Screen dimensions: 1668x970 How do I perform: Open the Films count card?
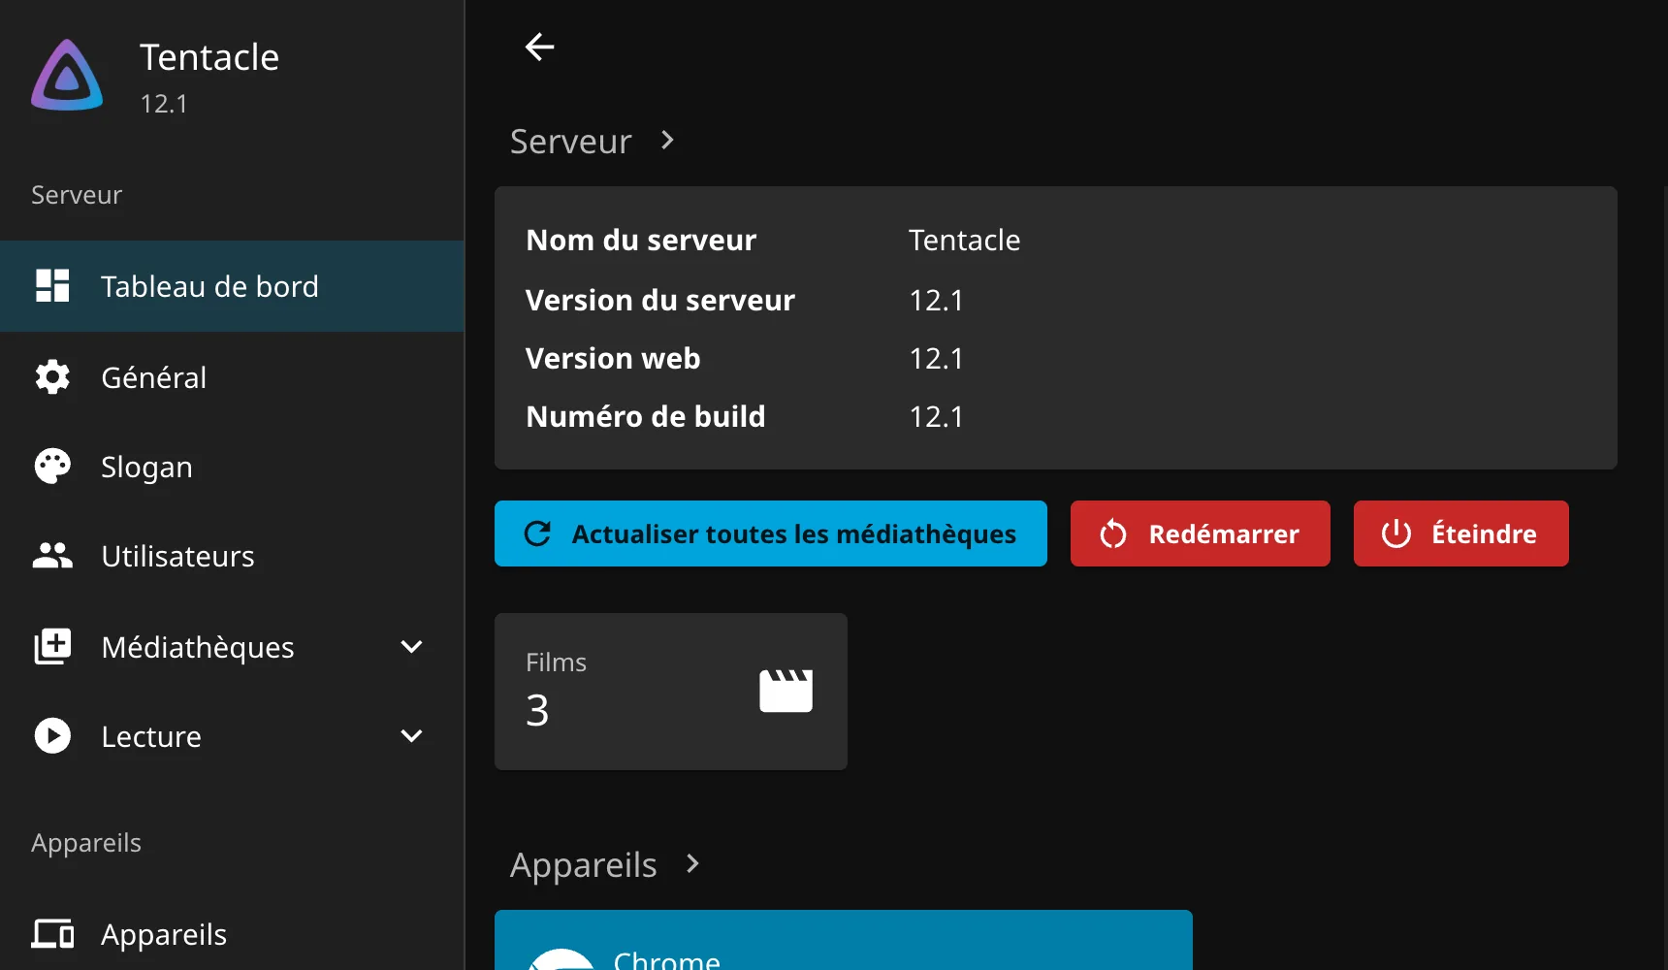pyautogui.click(x=671, y=692)
